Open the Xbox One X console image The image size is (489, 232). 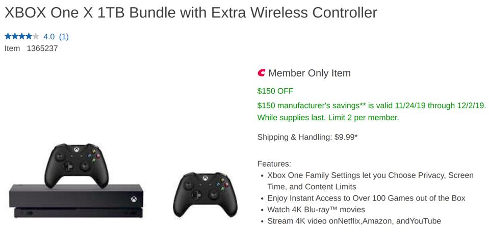(x=76, y=201)
